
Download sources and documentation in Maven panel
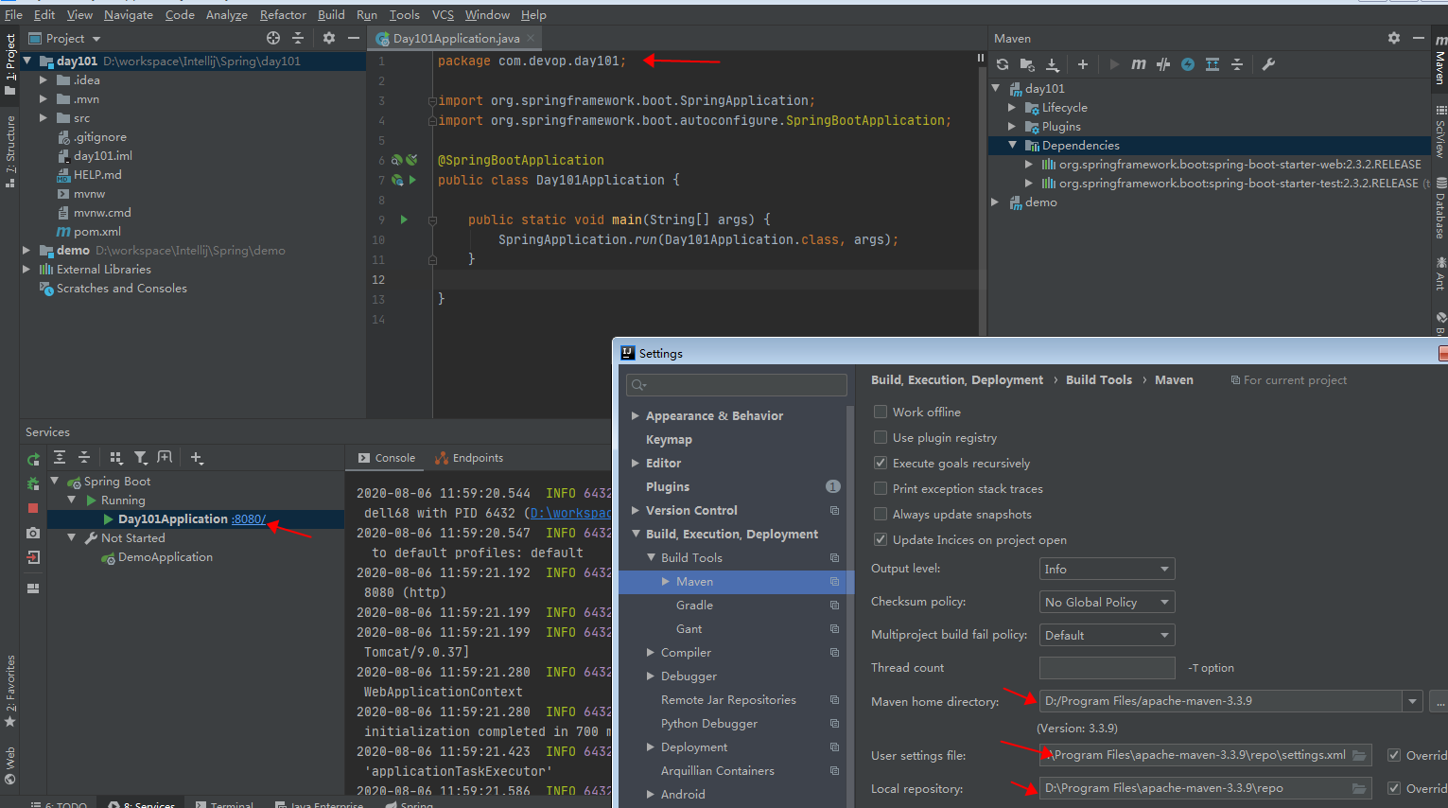pyautogui.click(x=1053, y=64)
